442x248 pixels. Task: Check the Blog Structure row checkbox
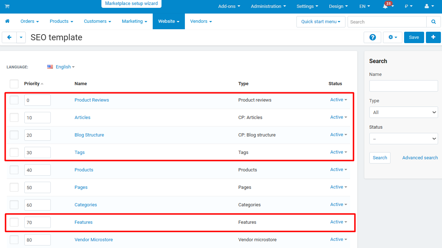[14, 135]
